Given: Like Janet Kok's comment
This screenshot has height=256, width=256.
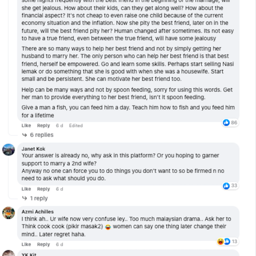Looking at the screenshot, I should pos(26,189).
